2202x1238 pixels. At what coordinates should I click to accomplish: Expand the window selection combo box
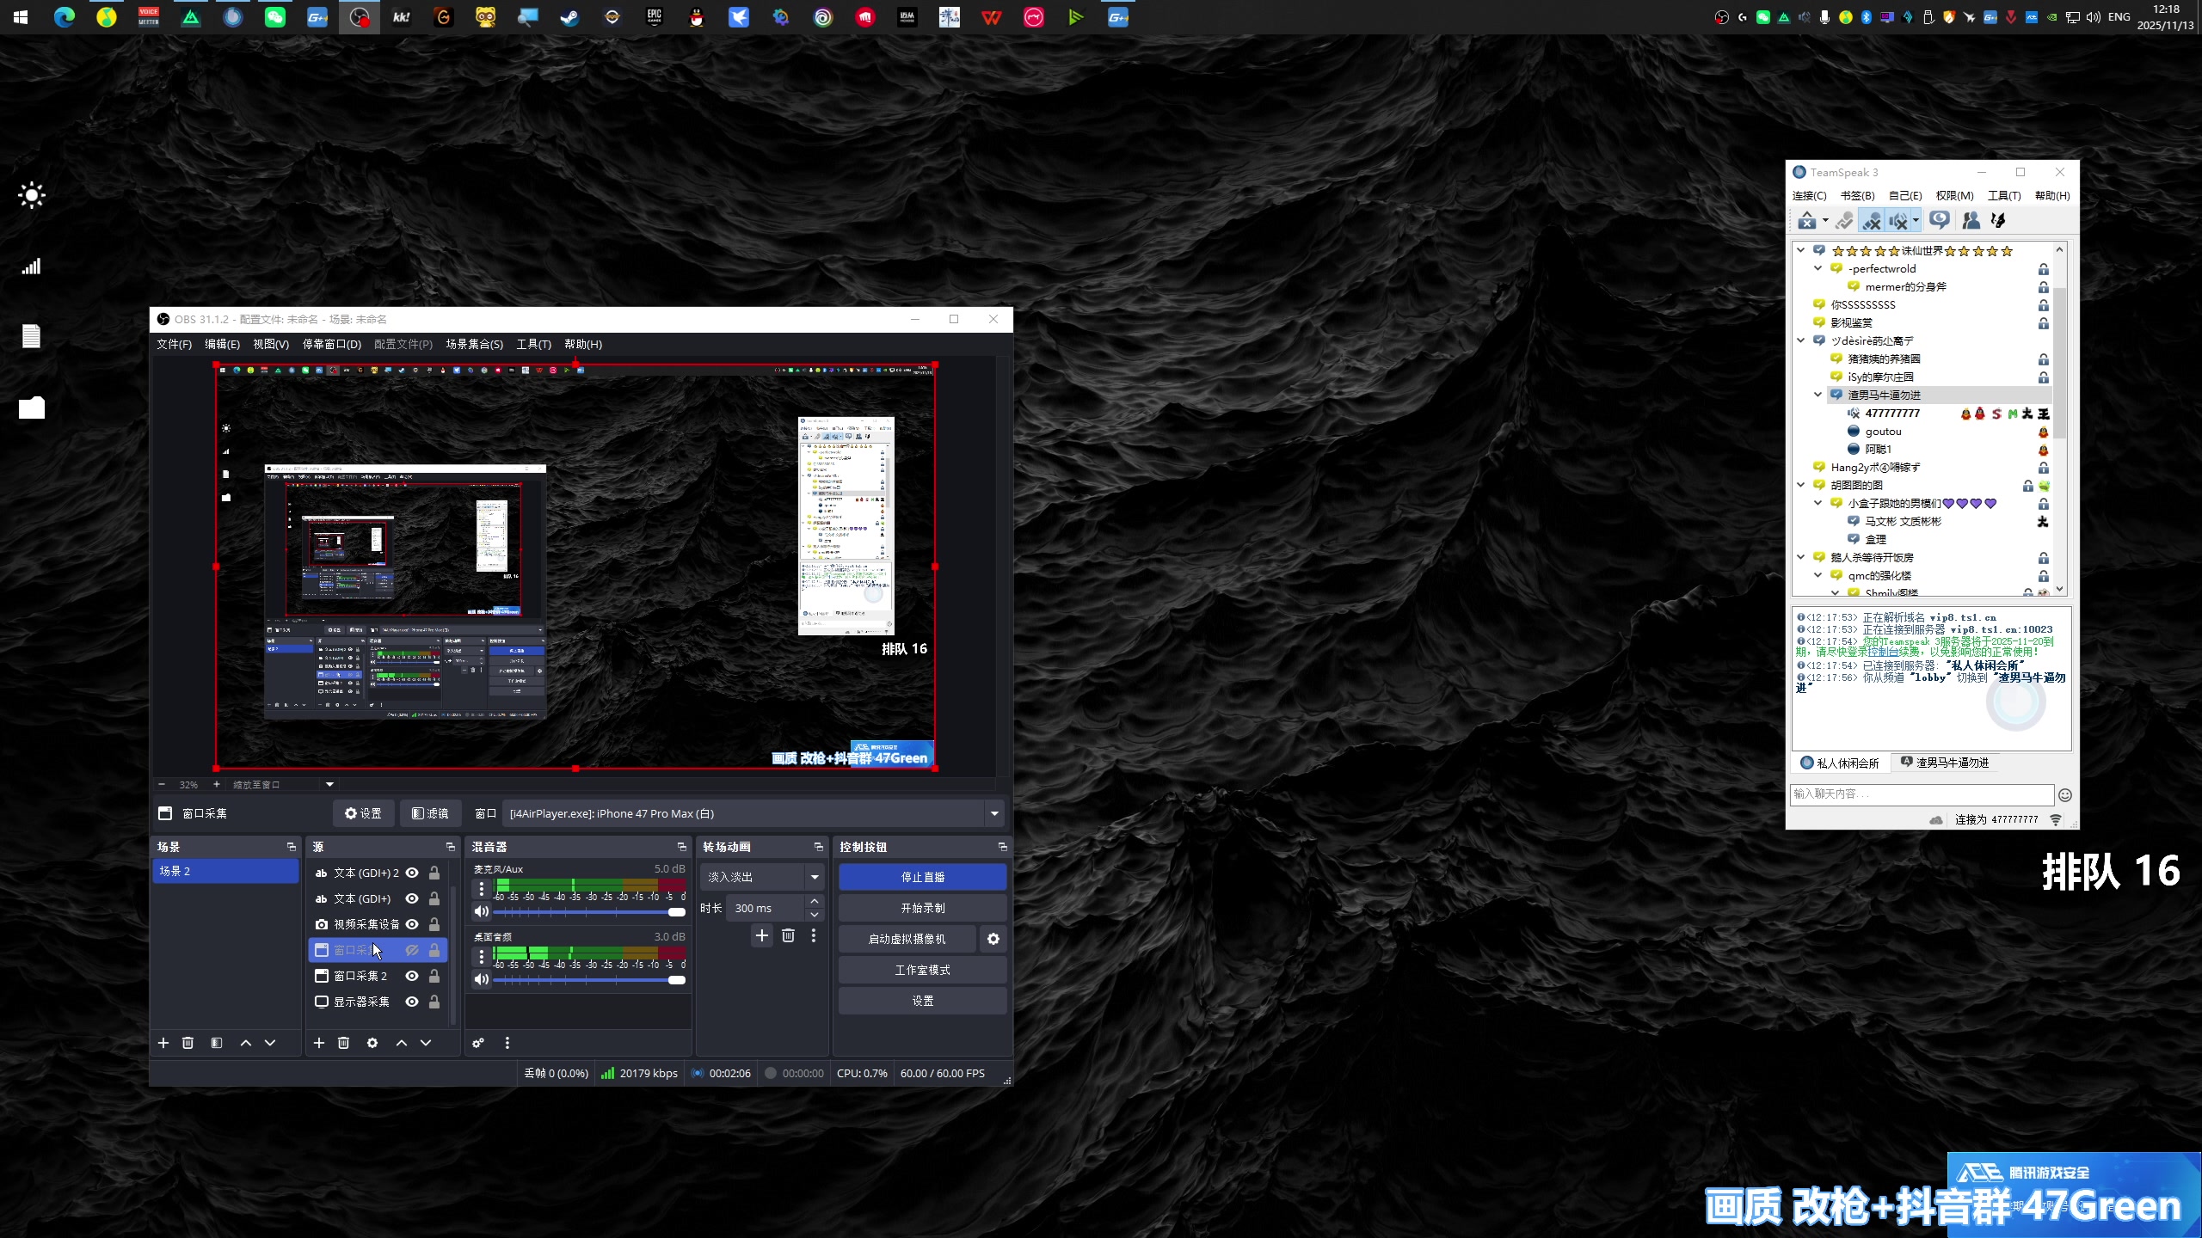(x=994, y=813)
